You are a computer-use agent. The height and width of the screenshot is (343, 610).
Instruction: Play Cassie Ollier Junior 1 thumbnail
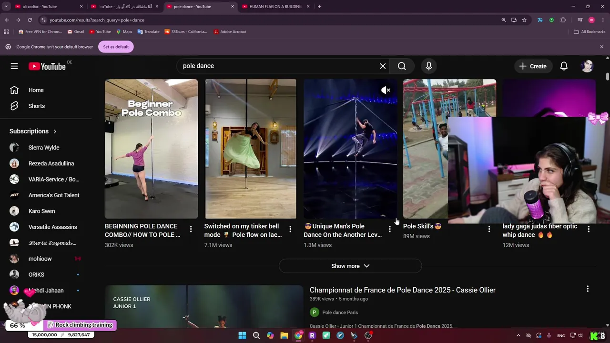(204, 306)
